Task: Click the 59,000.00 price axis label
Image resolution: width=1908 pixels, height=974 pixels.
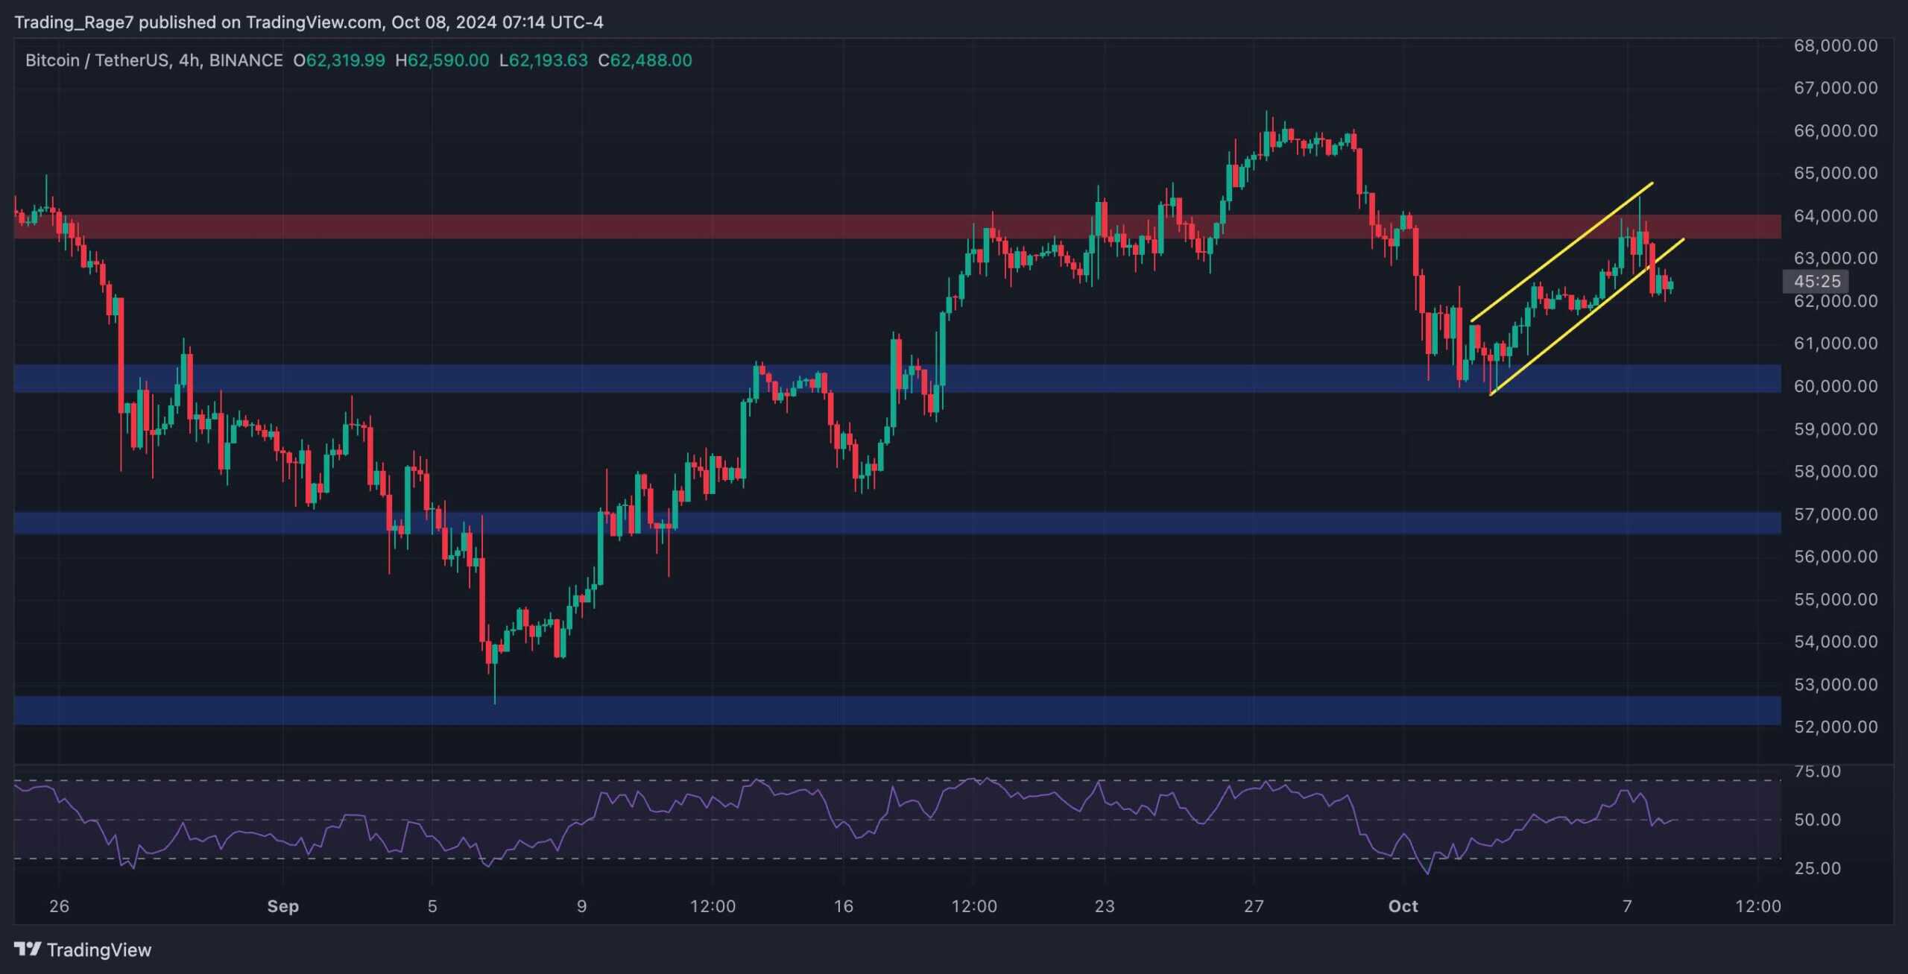Action: 1836,429
